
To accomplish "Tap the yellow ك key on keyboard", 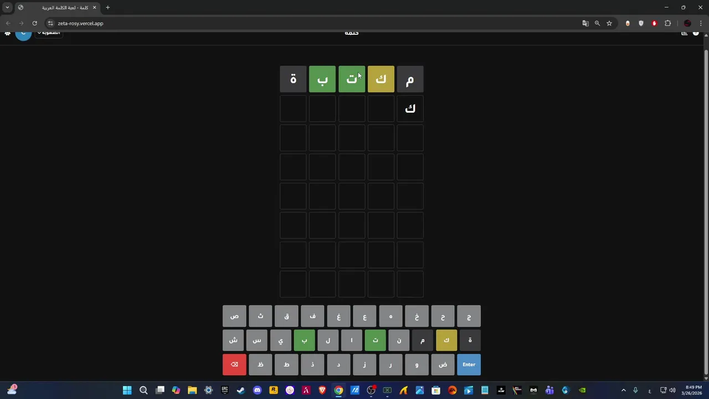I will point(446,340).
